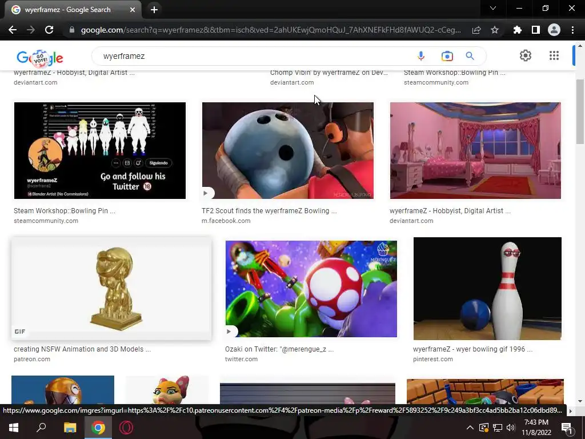Image resolution: width=585 pixels, height=439 pixels.
Task: Open the pink bedroom image thumbnail
Action: point(475,150)
